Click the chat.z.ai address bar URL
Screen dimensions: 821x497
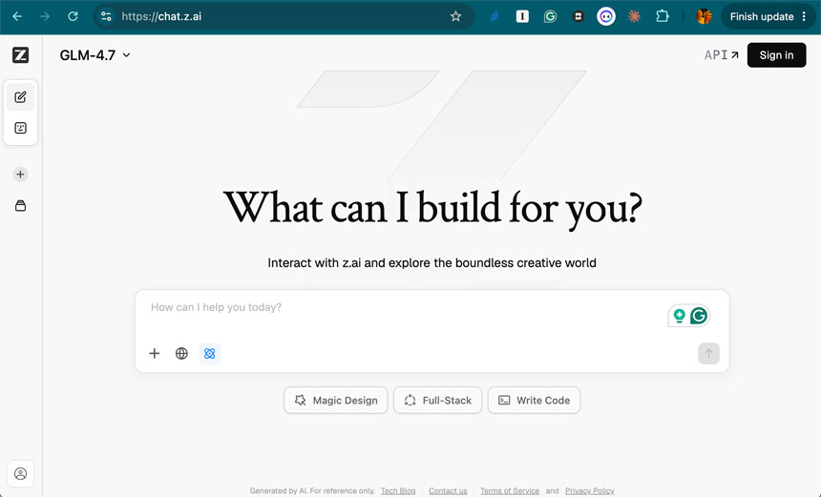[x=161, y=16]
